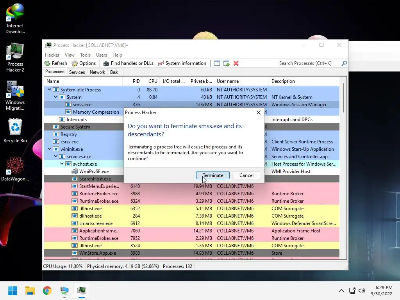The height and width of the screenshot is (300, 400).
Task: Select the dllhost.exe row PID 8524
Action: pyautogui.click(x=191, y=245)
